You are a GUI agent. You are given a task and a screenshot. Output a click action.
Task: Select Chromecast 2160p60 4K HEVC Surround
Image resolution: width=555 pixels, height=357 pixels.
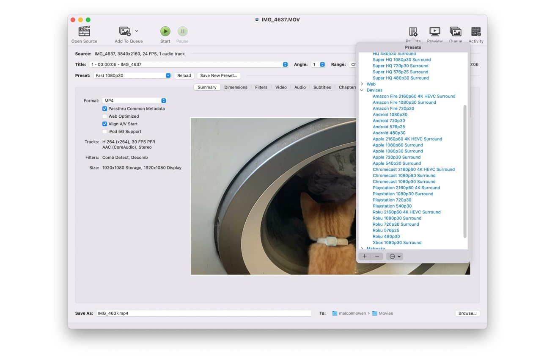click(x=414, y=169)
